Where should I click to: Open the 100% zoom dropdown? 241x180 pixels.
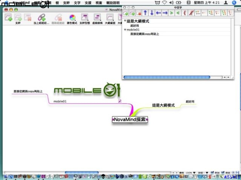pos(190,172)
